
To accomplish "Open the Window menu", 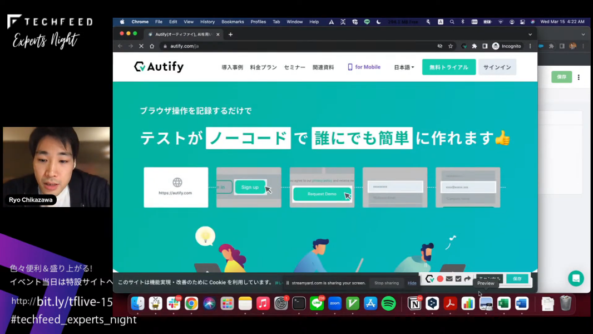I will (295, 22).
